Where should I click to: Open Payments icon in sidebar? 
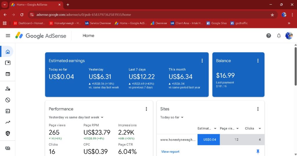[8, 148]
